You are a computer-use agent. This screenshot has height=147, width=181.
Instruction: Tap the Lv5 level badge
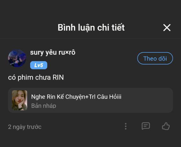coord(39,65)
